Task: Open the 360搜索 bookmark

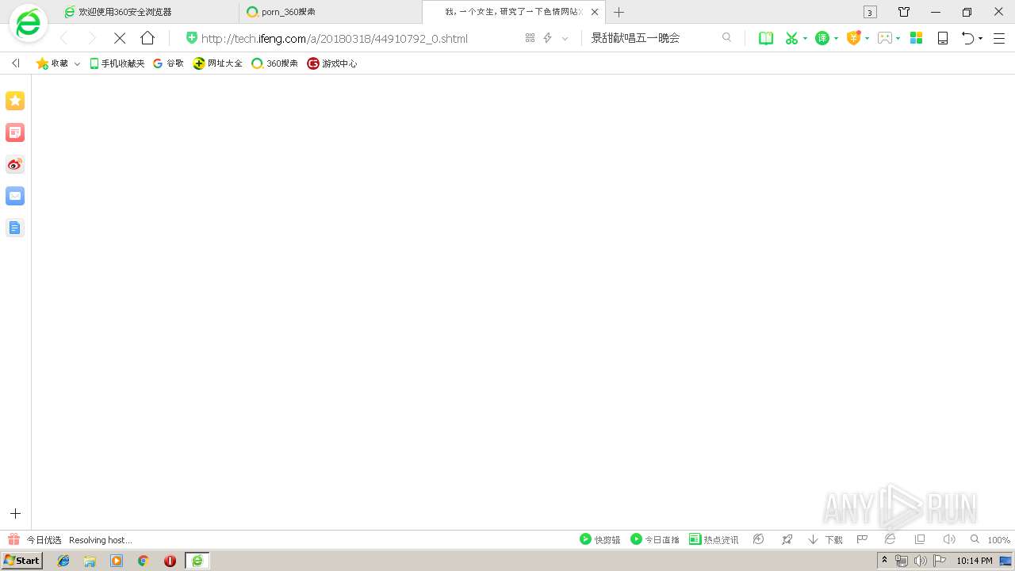Action: [x=274, y=63]
